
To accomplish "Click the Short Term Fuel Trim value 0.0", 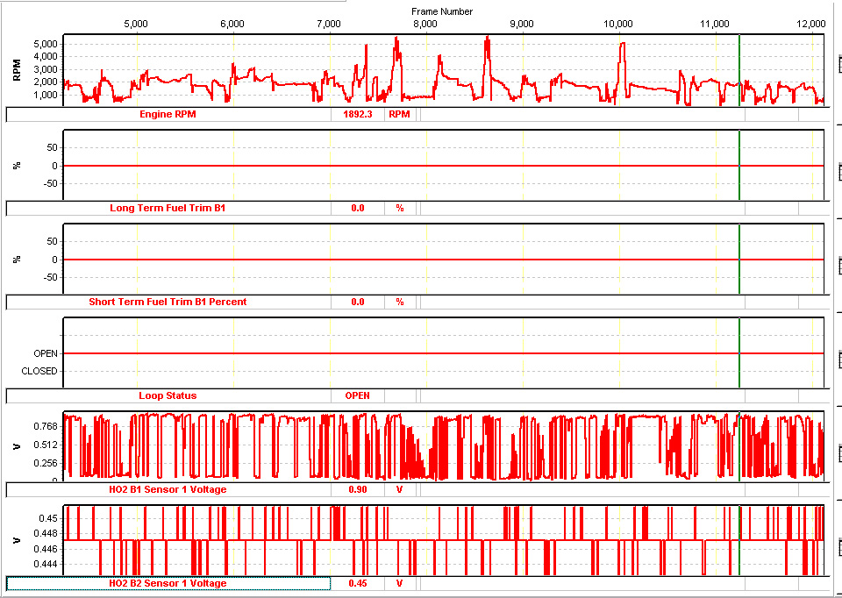I will click(357, 302).
